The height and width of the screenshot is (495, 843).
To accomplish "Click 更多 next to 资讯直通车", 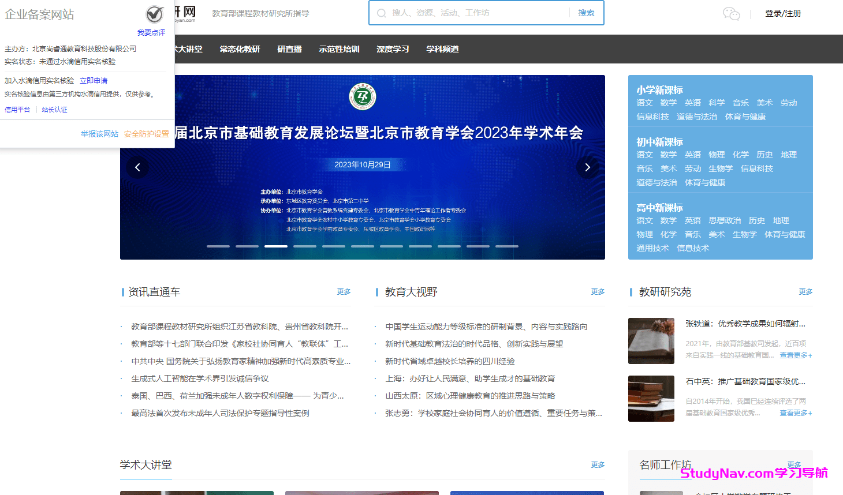I will [343, 292].
